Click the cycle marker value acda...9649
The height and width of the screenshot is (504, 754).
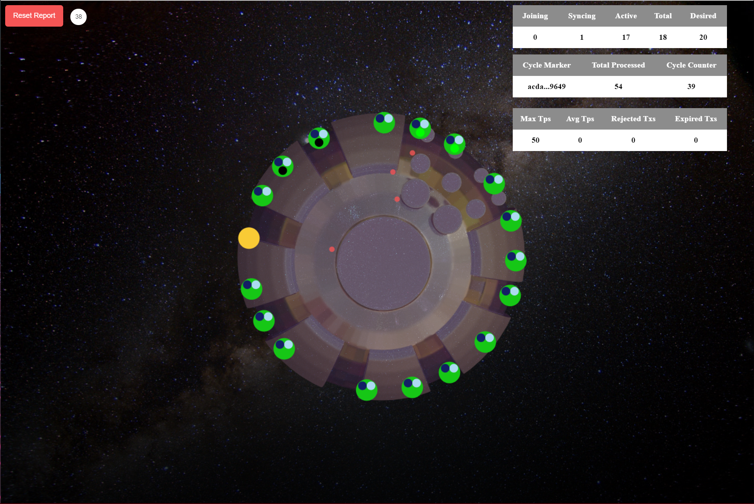(547, 87)
